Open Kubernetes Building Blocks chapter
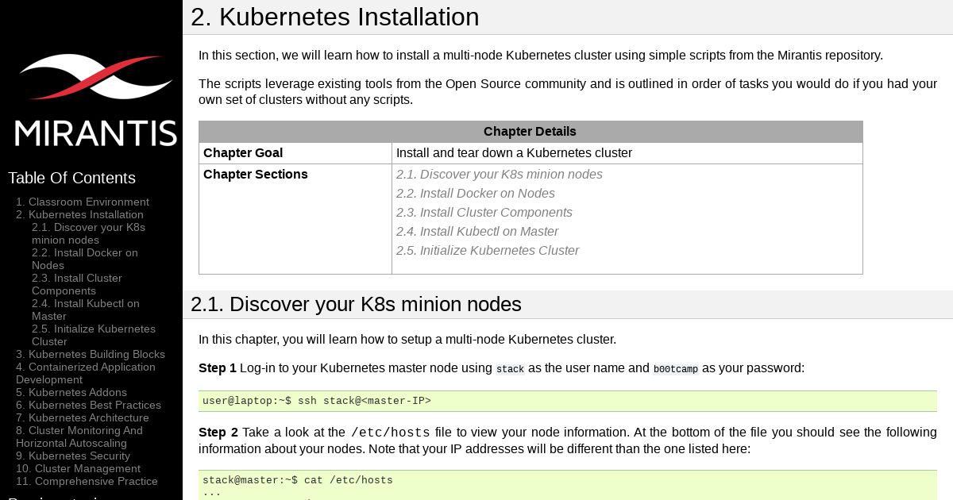953x500 pixels. point(96,354)
